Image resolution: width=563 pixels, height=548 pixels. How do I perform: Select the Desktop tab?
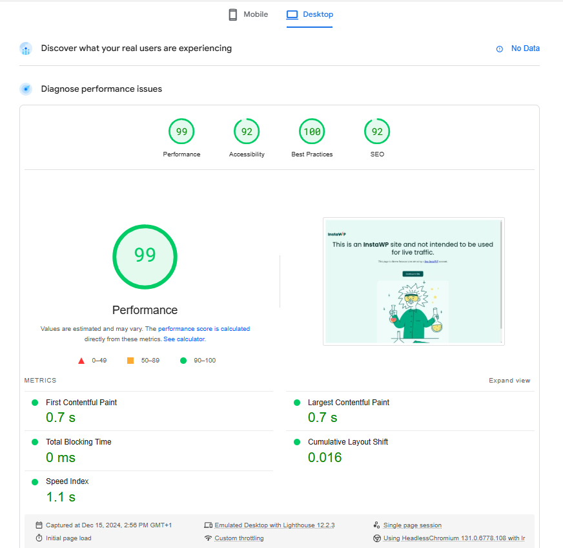coord(310,14)
